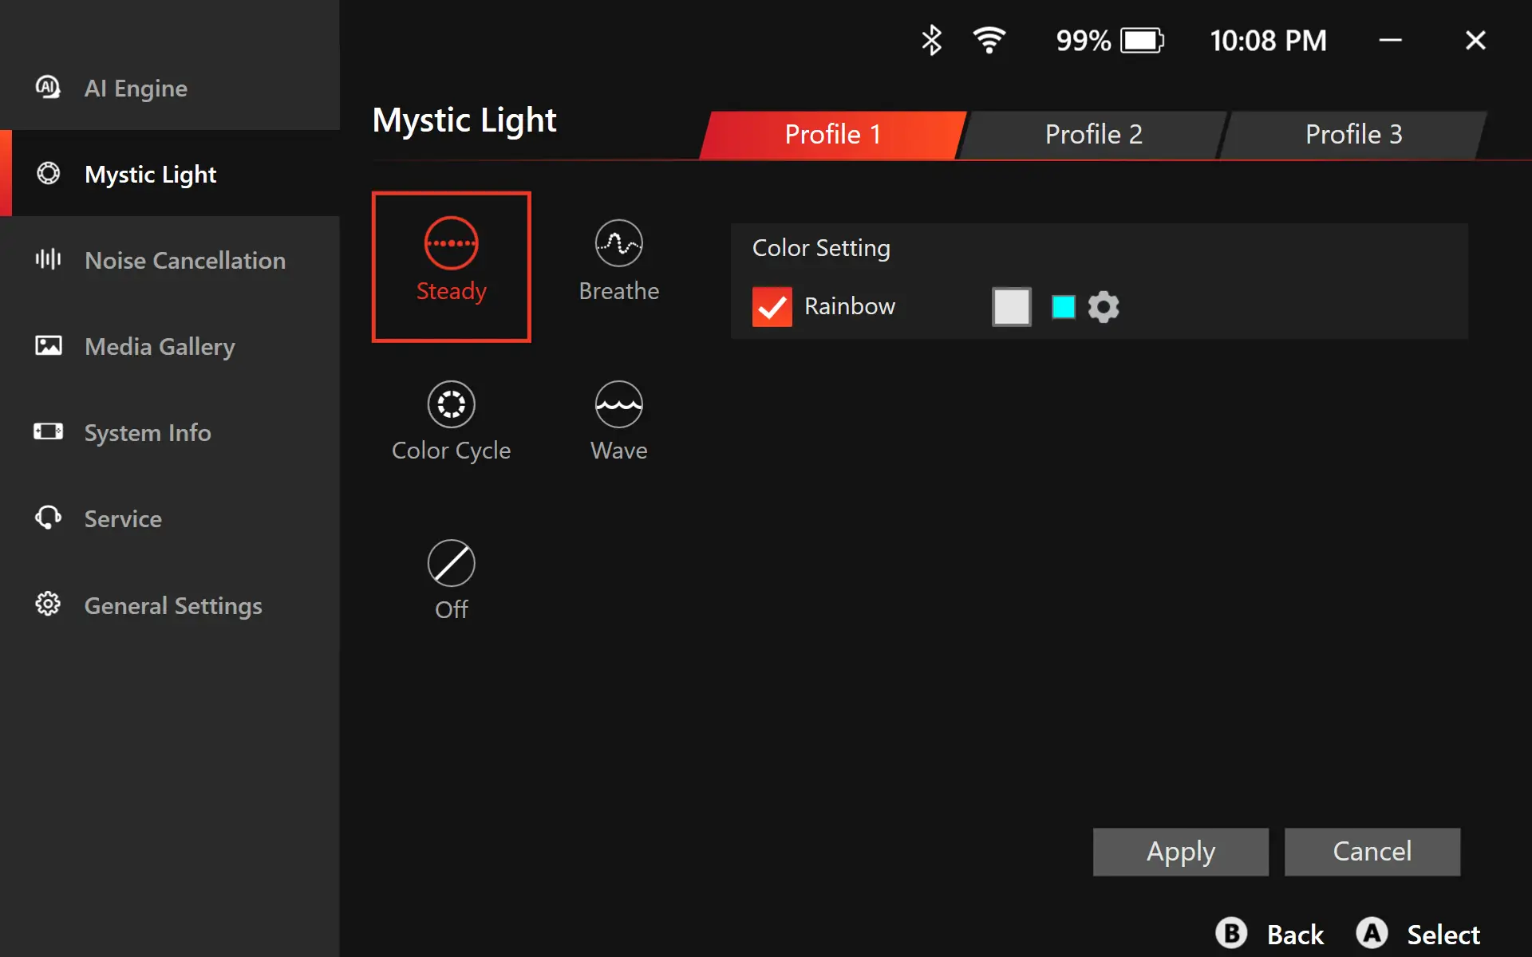Image resolution: width=1532 pixels, height=957 pixels.
Task: Switch to Profile 2 tab
Action: coord(1093,135)
